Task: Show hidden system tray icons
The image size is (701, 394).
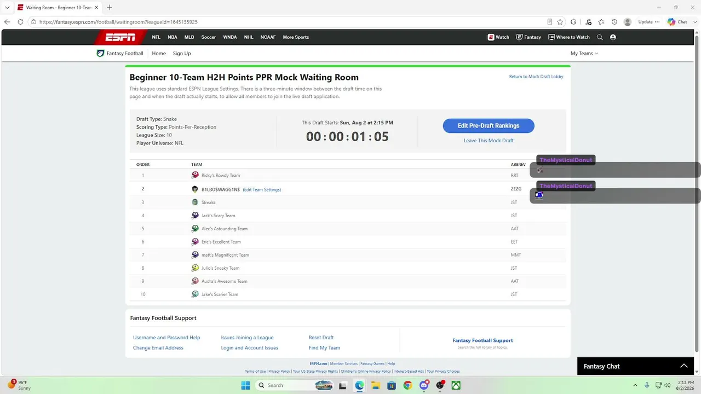Action: pos(635,385)
